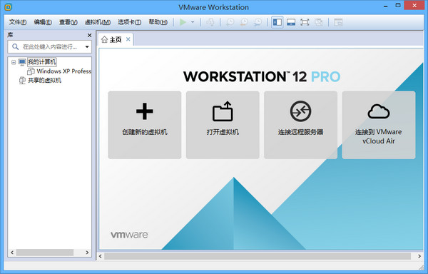
Task: Click the main pane horizontal scrollbar thumb
Action: tap(258, 256)
